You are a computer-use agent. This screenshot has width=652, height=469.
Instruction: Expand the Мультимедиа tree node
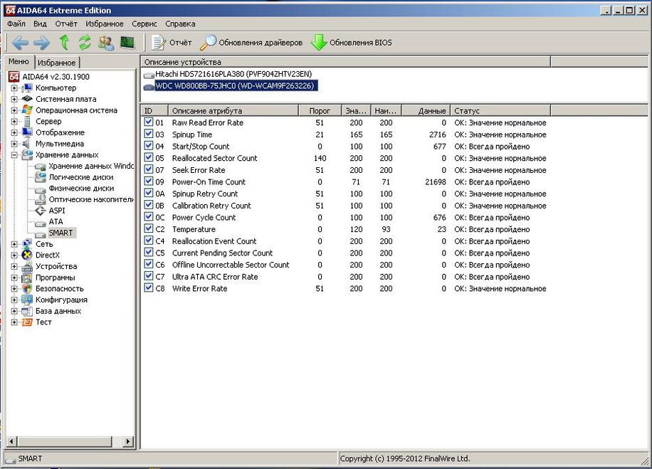coord(14,144)
